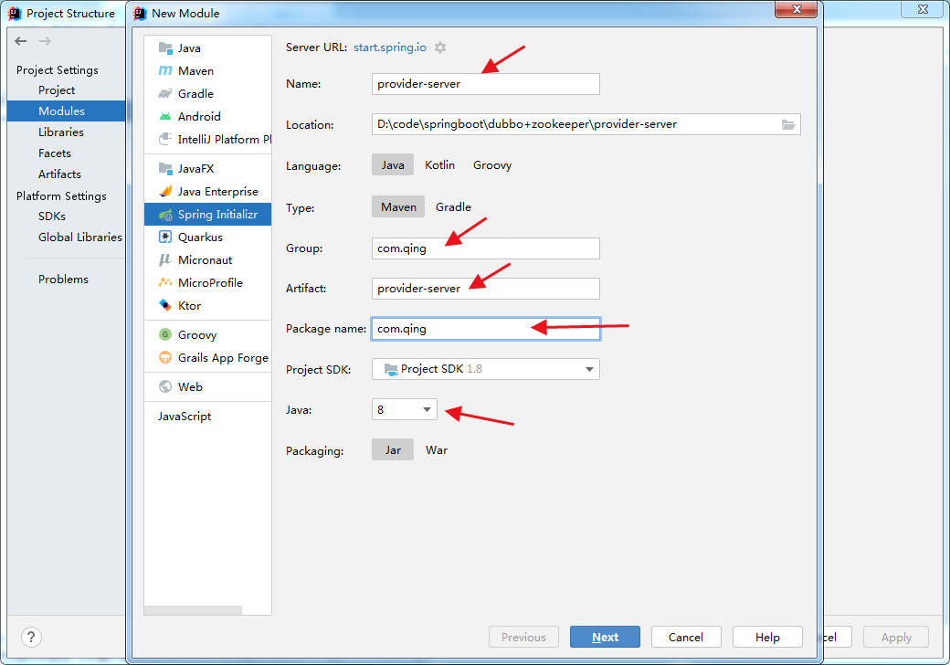This screenshot has width=950, height=665.
Task: Select Kotlin language option
Action: tap(440, 164)
